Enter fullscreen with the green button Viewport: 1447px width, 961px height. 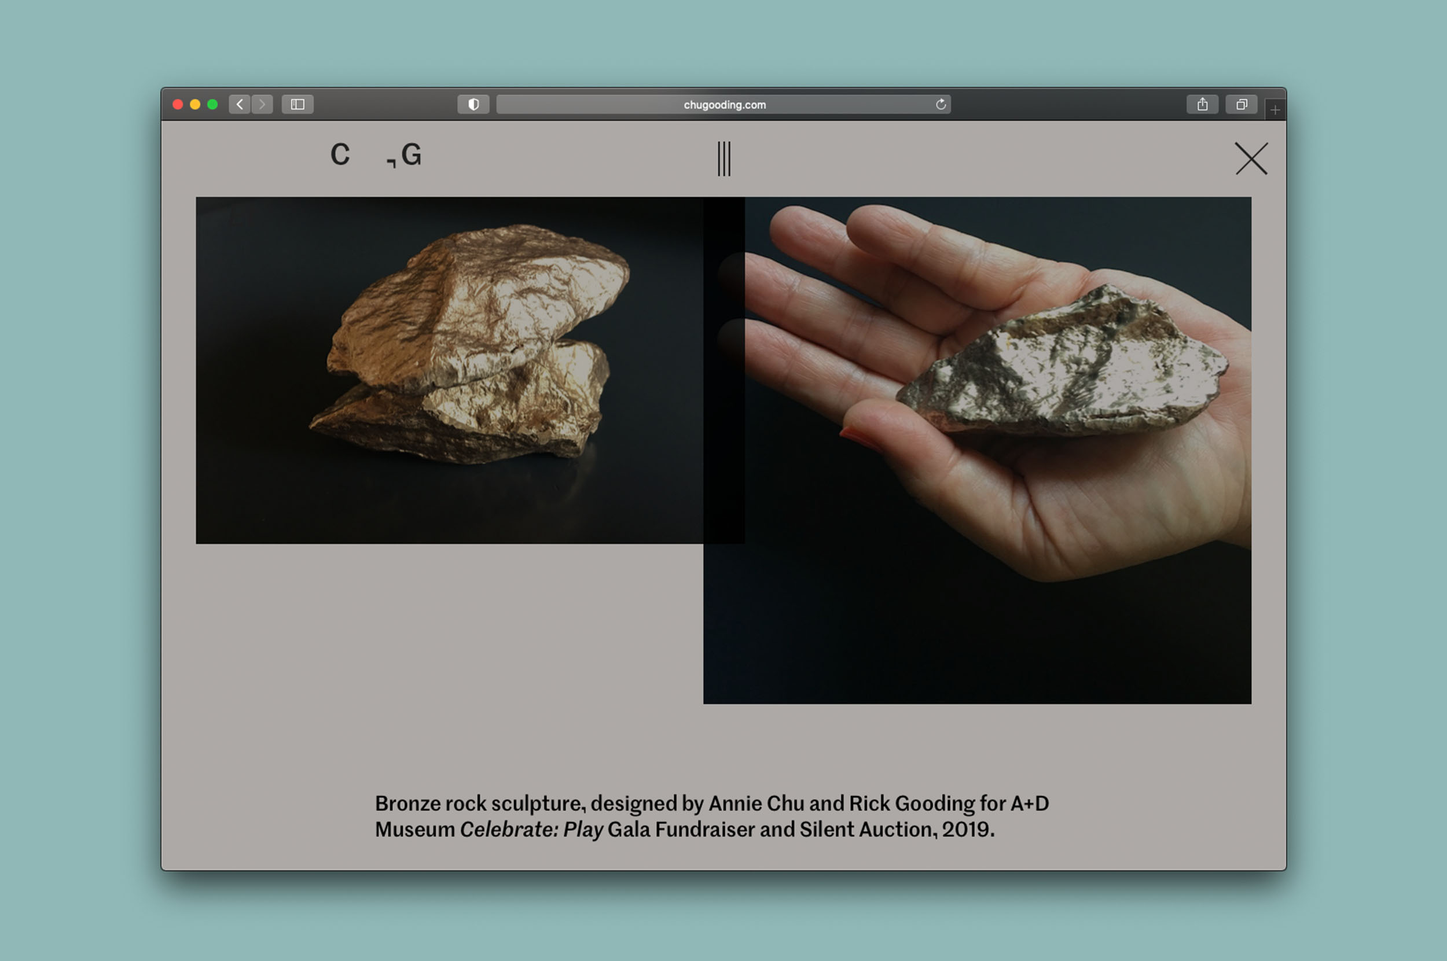coord(212,104)
